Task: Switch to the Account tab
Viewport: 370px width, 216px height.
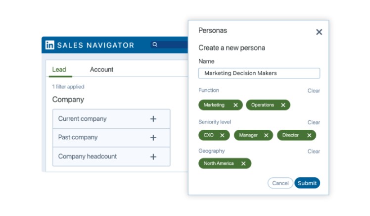Action: (x=102, y=69)
